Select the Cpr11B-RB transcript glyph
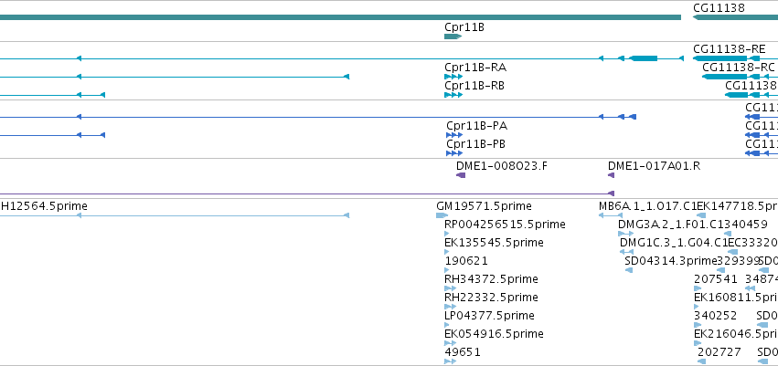This screenshot has width=778, height=366. [x=453, y=95]
